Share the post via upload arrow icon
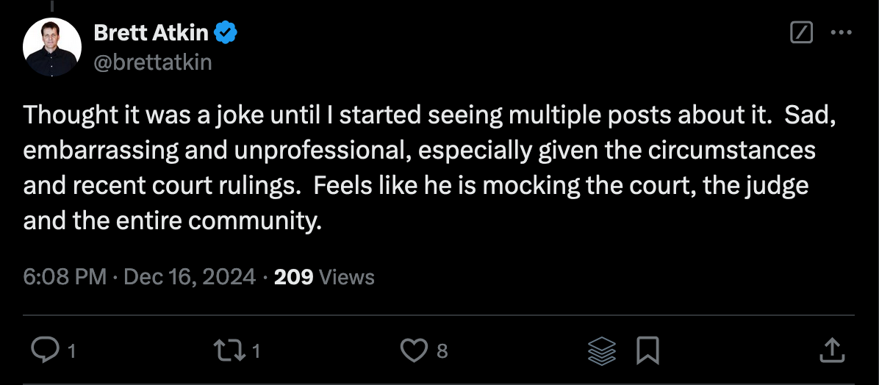879x385 pixels. [830, 350]
